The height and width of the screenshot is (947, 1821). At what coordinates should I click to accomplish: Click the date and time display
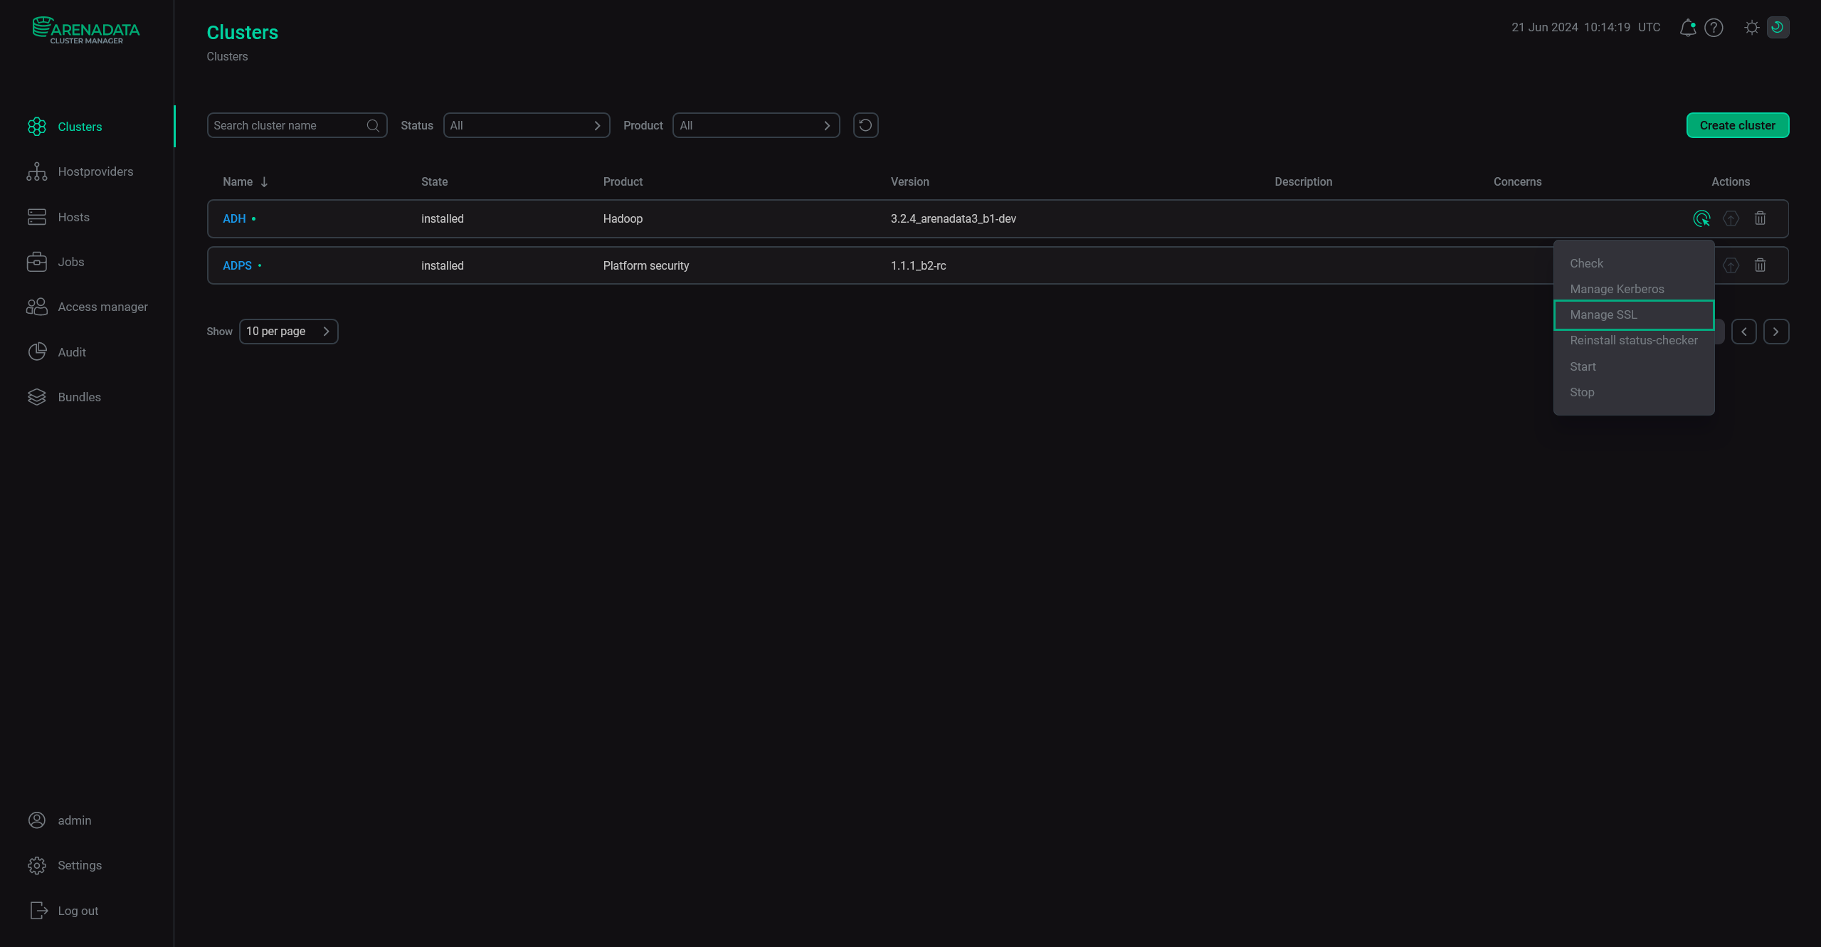(1585, 27)
